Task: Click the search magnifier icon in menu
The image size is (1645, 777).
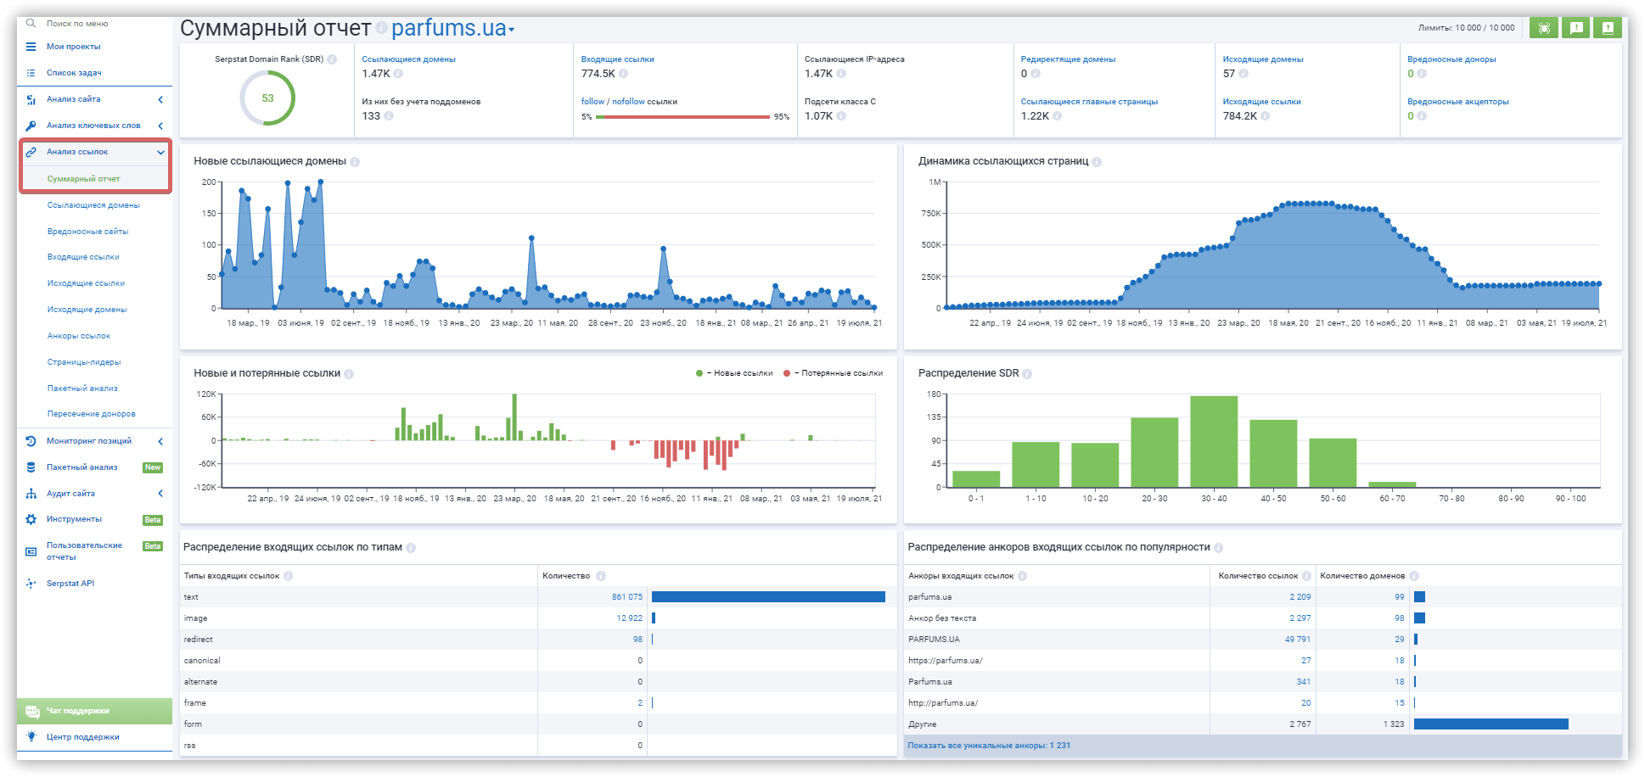Action: click(31, 24)
